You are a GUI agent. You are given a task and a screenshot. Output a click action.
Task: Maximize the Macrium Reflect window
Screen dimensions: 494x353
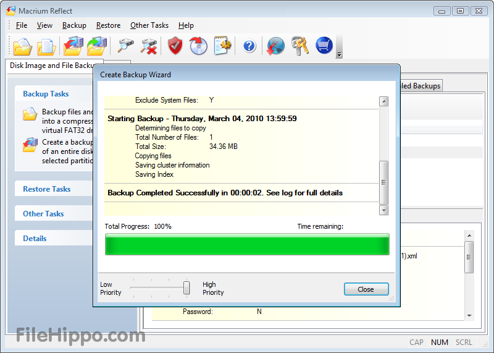[460, 11]
